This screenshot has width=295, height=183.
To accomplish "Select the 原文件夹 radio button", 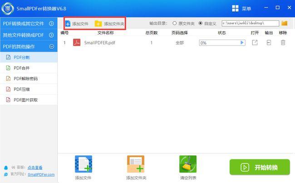I will pos(175,23).
